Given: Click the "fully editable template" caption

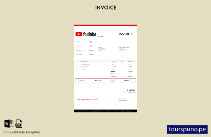Looking at the screenshot, I should coord(22,132).
